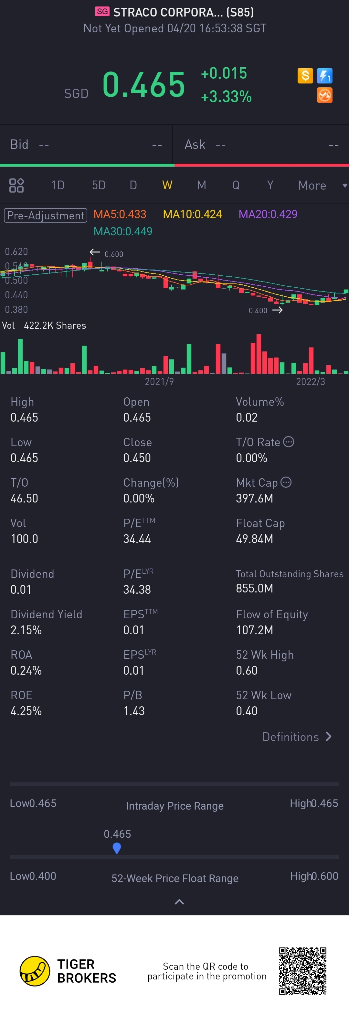Tap the 0.465 current price

click(144, 84)
